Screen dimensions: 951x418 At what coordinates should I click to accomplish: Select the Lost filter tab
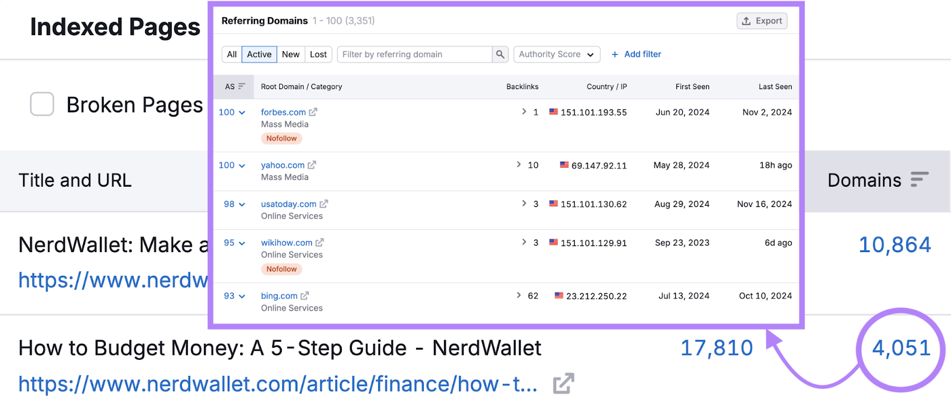[x=318, y=55]
